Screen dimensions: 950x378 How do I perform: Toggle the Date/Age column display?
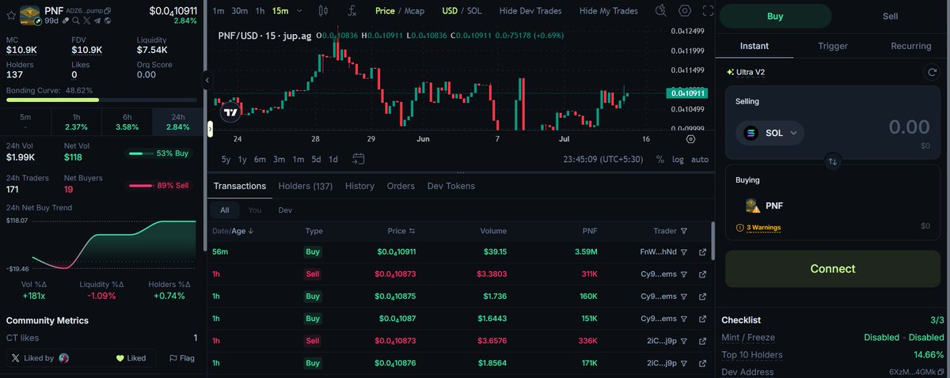click(233, 231)
